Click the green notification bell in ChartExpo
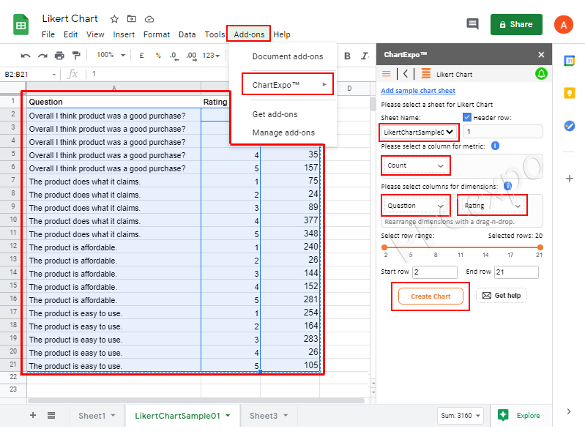 (x=541, y=73)
